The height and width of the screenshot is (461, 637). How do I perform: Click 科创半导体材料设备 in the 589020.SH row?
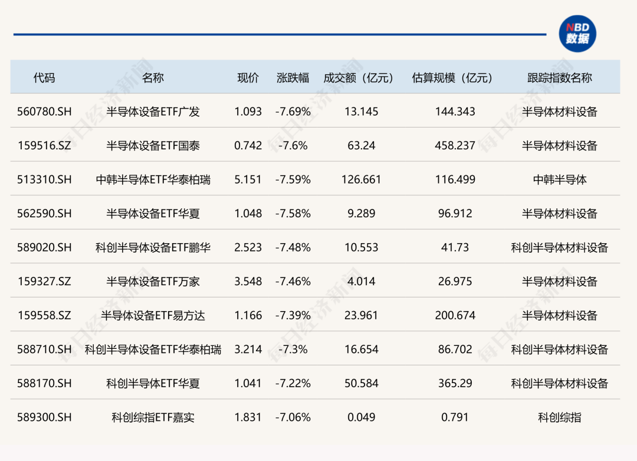coord(559,247)
